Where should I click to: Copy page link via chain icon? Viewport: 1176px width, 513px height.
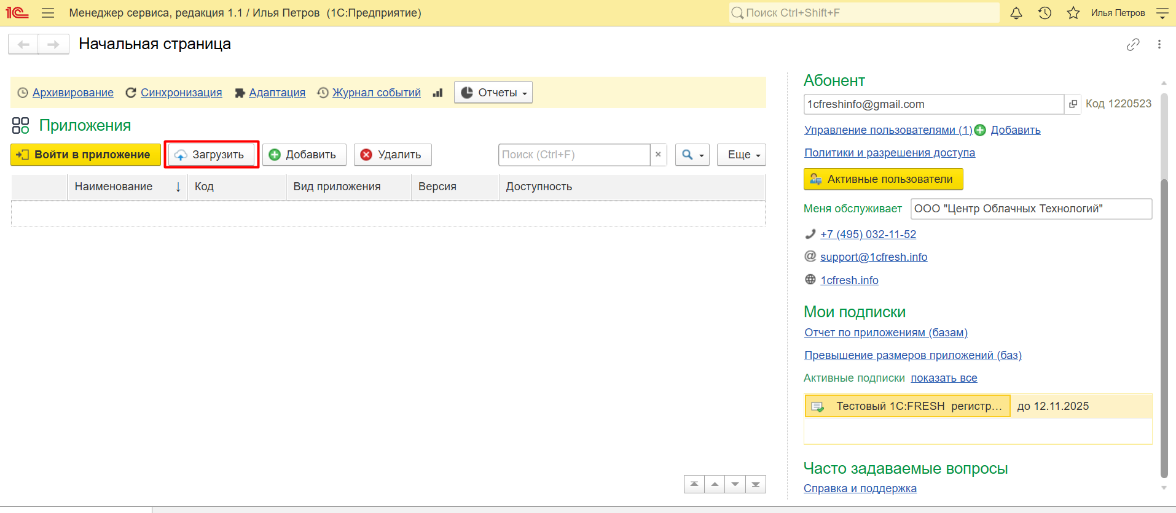pyautogui.click(x=1133, y=44)
